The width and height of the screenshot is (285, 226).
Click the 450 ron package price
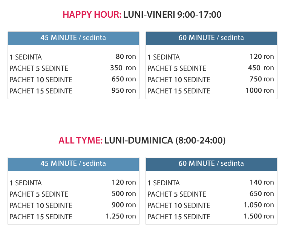[261, 68]
